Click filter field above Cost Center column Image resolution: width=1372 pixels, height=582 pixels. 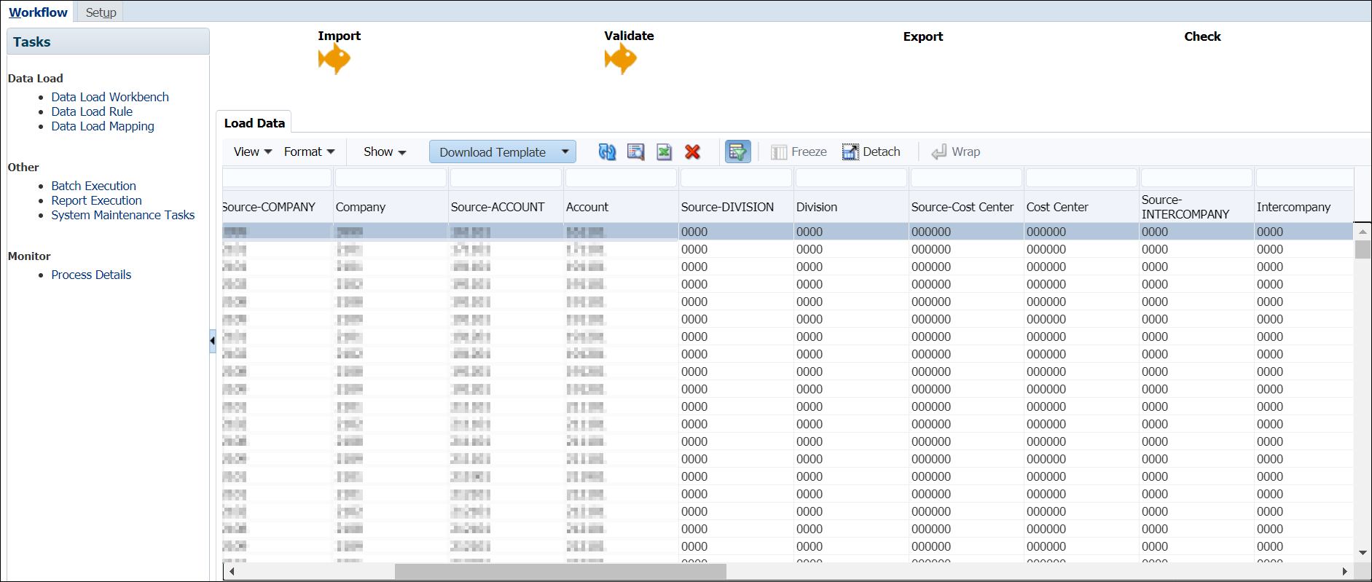tap(1081, 177)
